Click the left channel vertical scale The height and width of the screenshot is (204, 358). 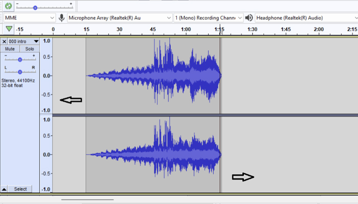click(47, 75)
